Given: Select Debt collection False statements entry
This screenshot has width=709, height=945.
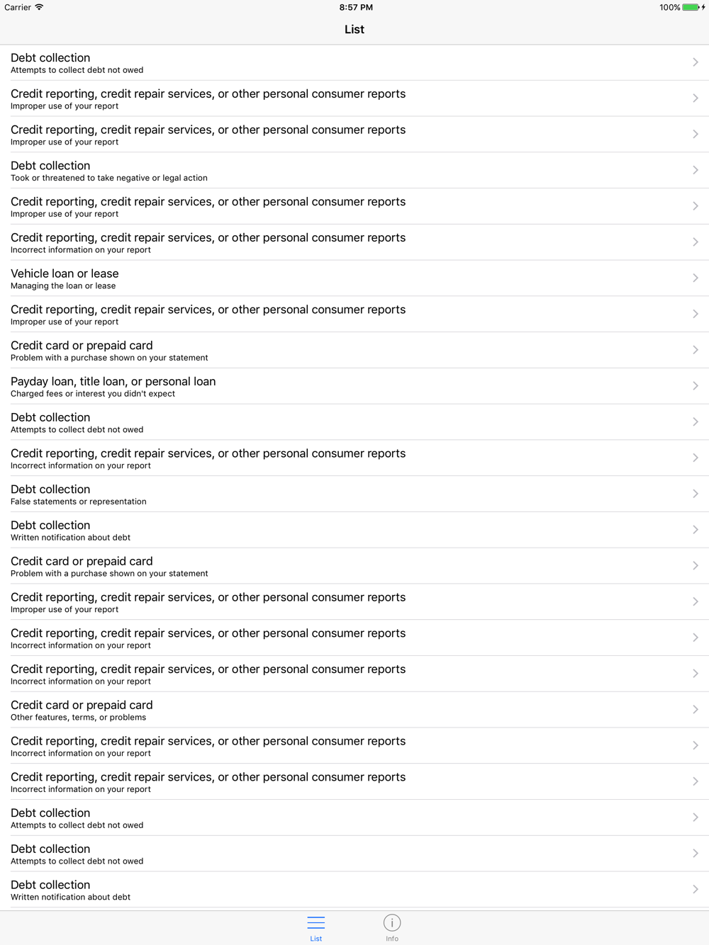Looking at the screenshot, I should (354, 494).
